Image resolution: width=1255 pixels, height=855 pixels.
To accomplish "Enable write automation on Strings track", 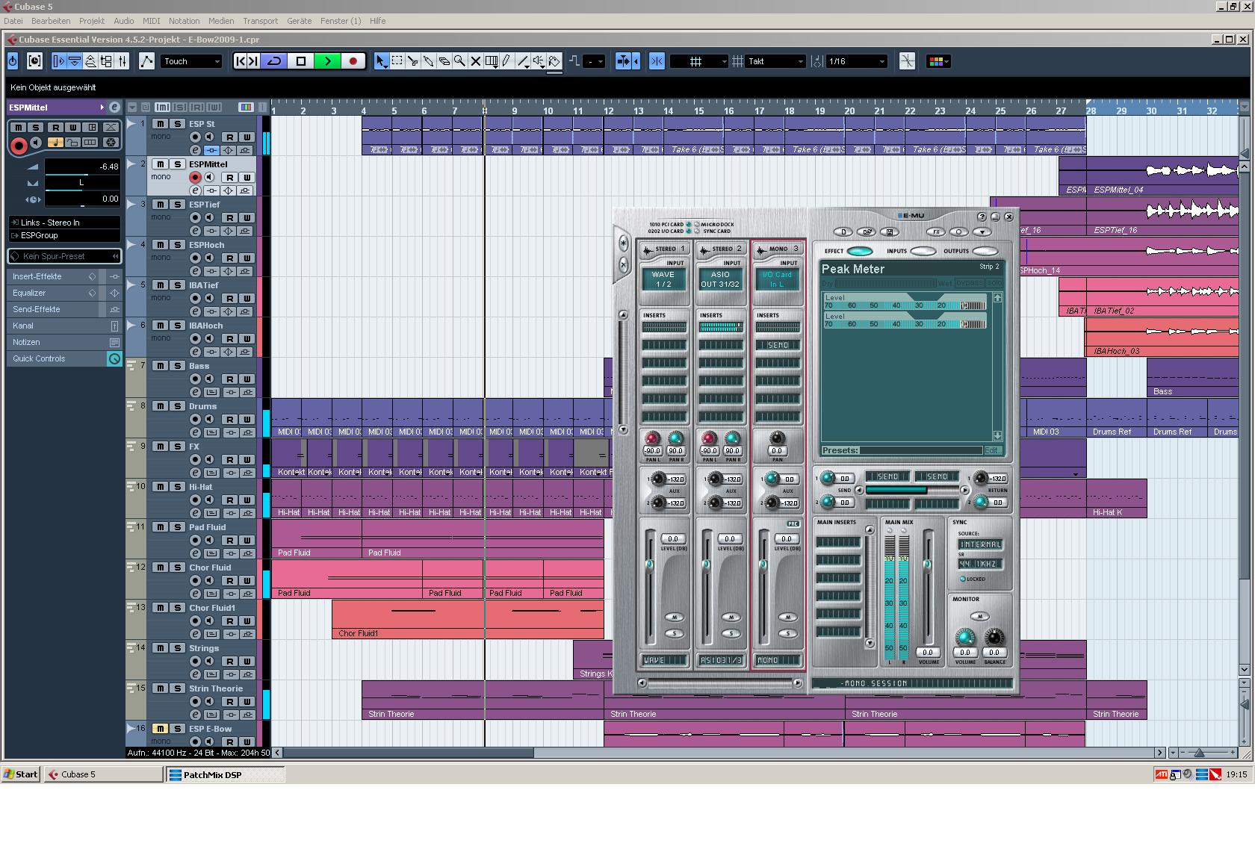I will (247, 662).
